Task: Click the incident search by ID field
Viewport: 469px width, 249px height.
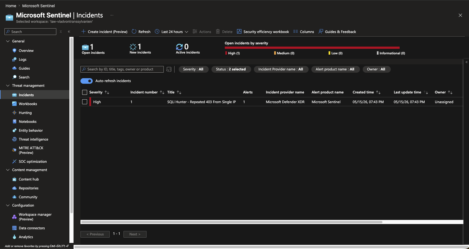Action: 122,69
